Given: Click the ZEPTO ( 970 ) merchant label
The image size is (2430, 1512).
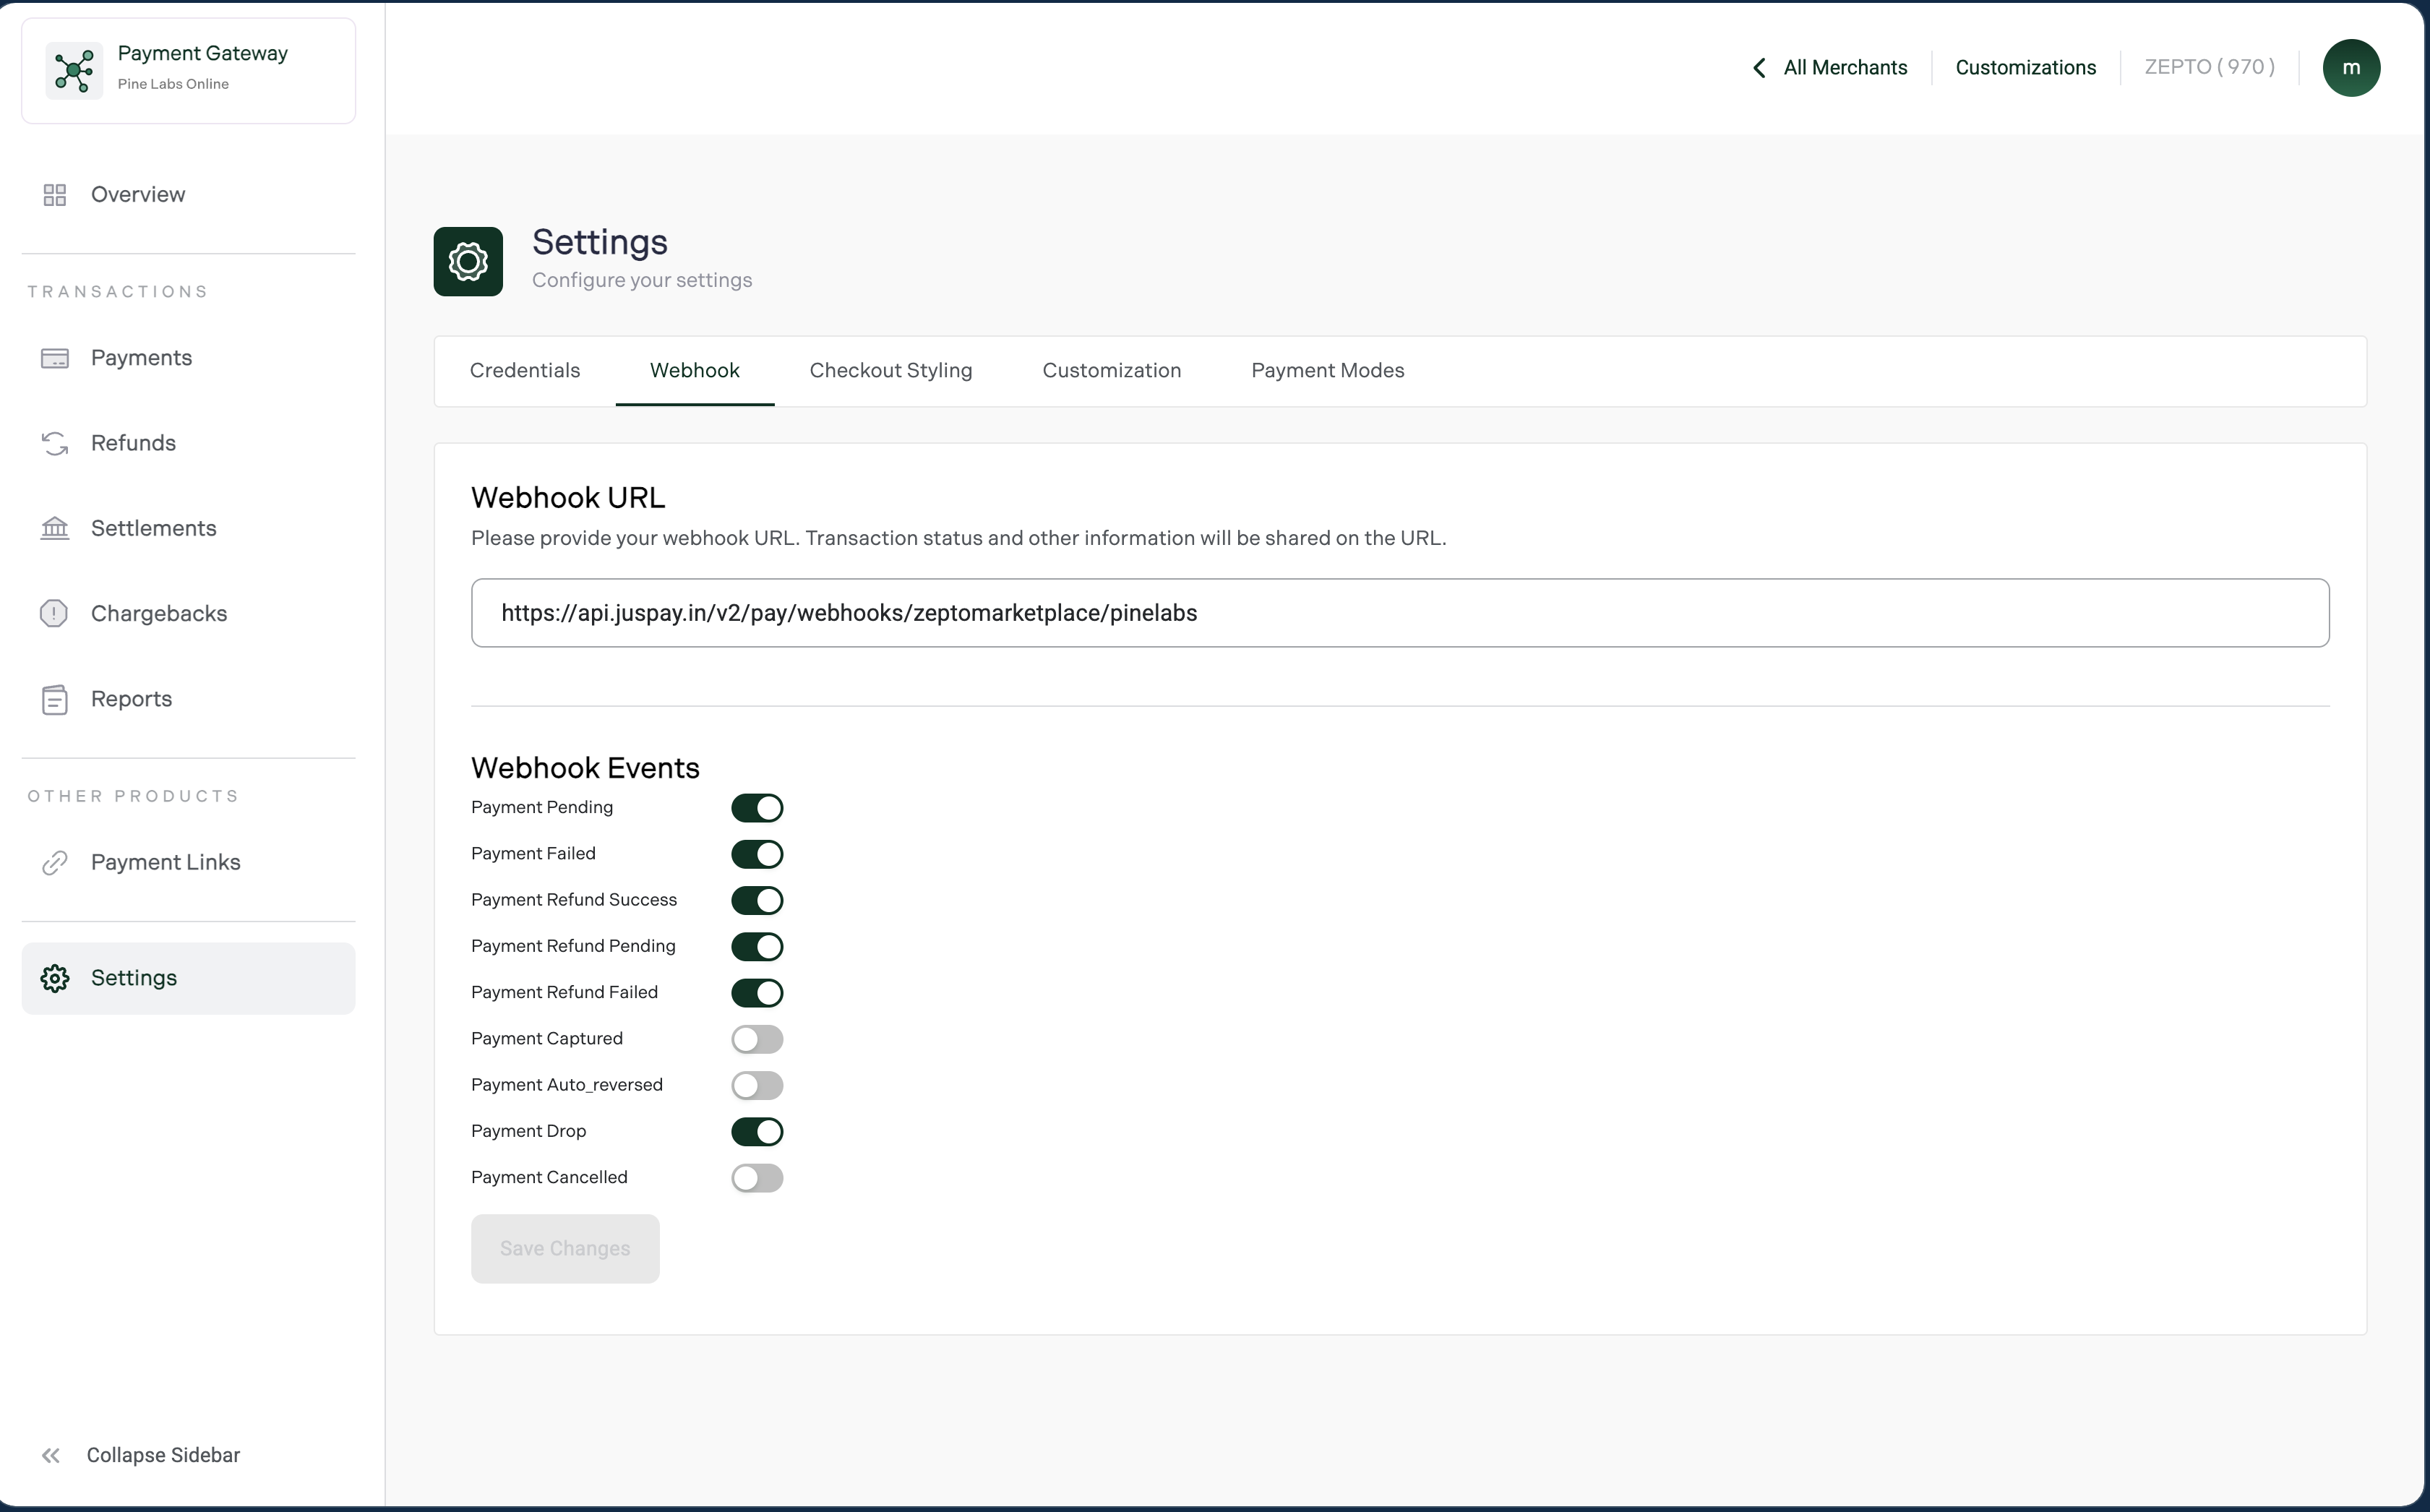Looking at the screenshot, I should click(x=2209, y=67).
